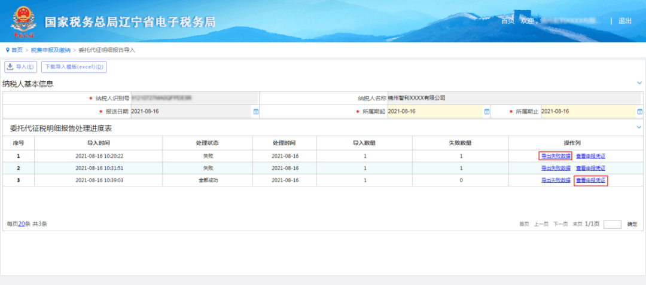The height and width of the screenshot is (285, 646).
Task: Open calendar icon for 所属期起
Action: pos(486,112)
